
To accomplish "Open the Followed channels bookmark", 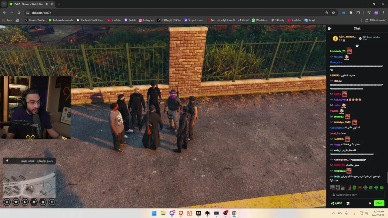I will click(61, 20).
